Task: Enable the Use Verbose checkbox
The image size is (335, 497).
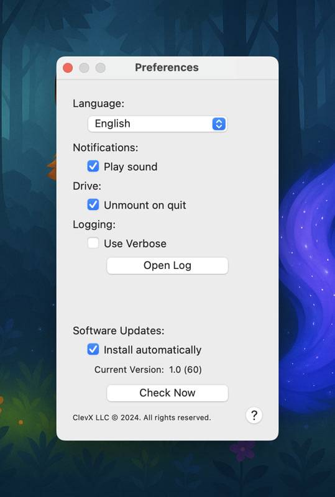Action: click(x=93, y=243)
